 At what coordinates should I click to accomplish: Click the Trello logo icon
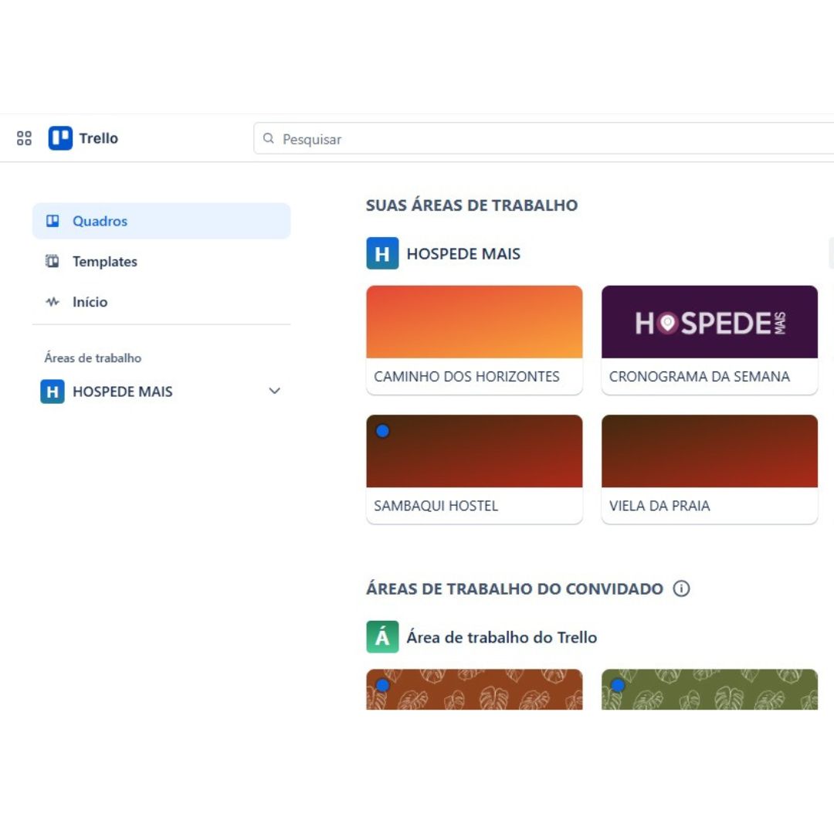pyautogui.click(x=60, y=138)
